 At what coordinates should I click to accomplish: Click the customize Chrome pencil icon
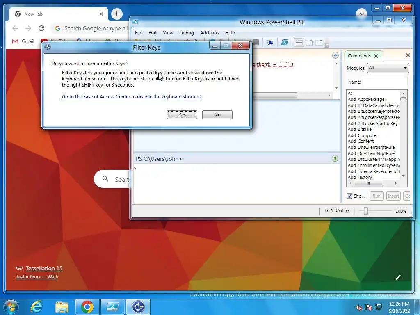point(398,277)
